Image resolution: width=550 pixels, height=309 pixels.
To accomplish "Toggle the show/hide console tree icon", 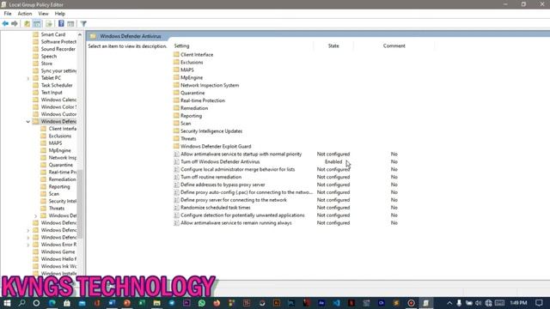I will (x=37, y=23).
